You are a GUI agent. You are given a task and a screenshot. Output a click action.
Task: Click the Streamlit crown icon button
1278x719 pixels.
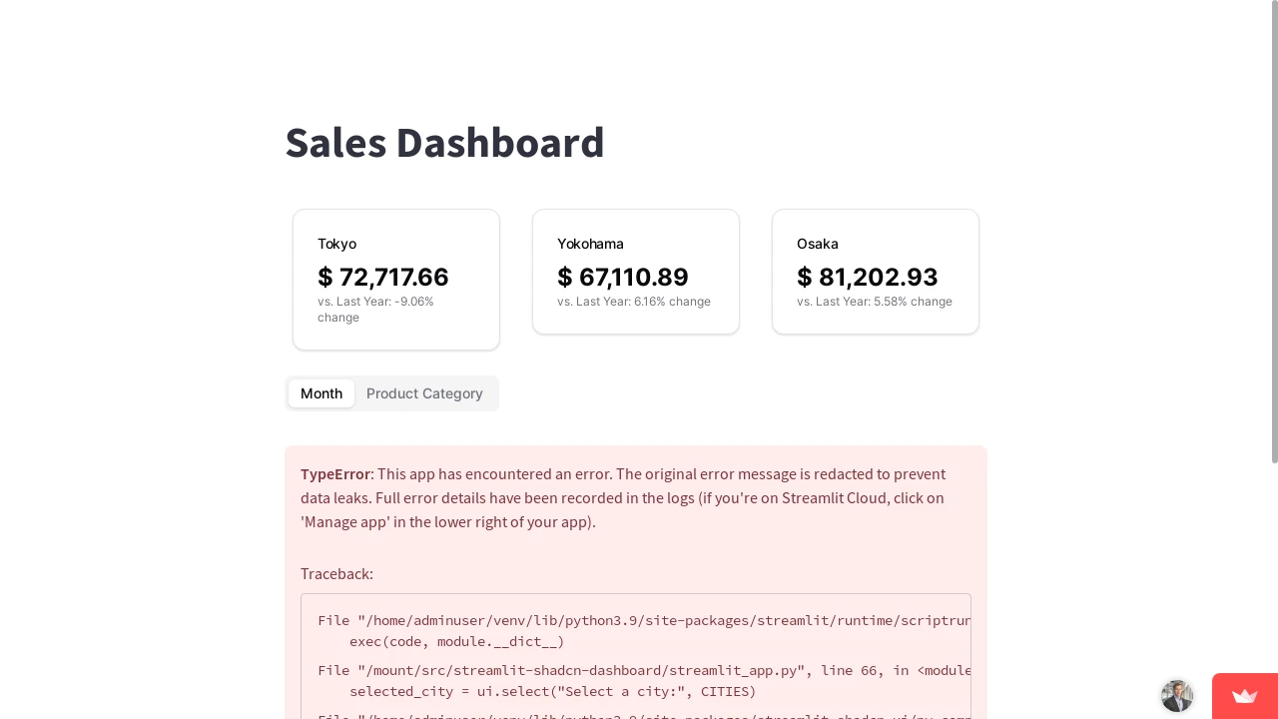coord(1244,696)
